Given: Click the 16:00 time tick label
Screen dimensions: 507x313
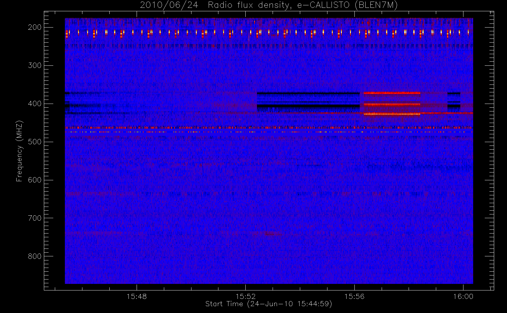Looking at the screenshot, I should coord(463,296).
